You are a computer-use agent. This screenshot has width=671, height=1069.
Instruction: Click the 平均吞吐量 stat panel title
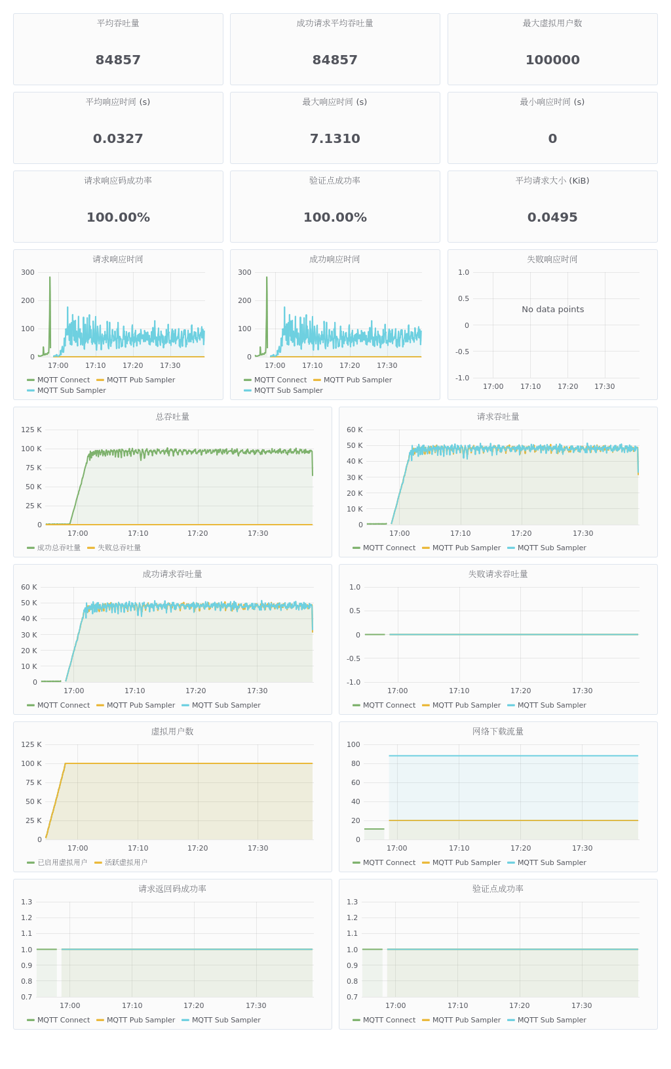point(118,23)
